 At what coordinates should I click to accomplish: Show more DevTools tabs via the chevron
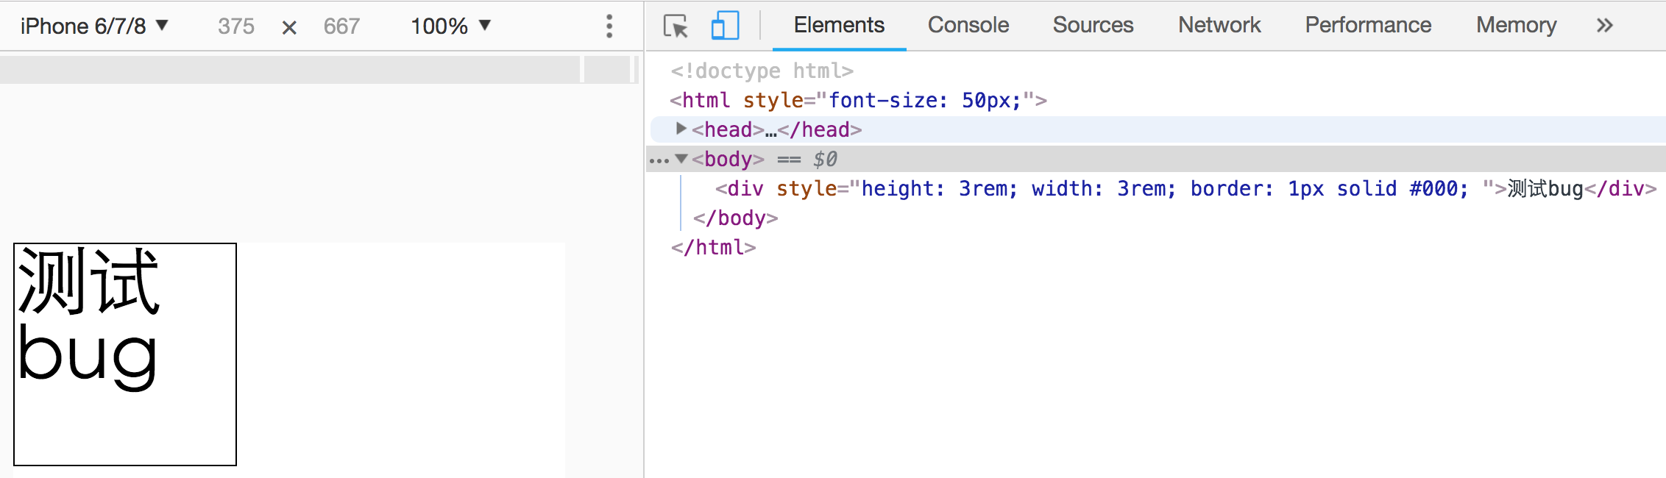(x=1605, y=26)
